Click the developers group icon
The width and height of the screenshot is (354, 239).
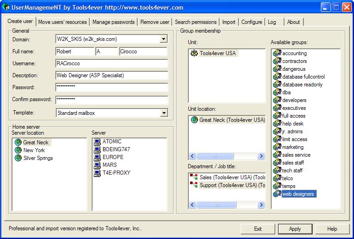point(277,100)
